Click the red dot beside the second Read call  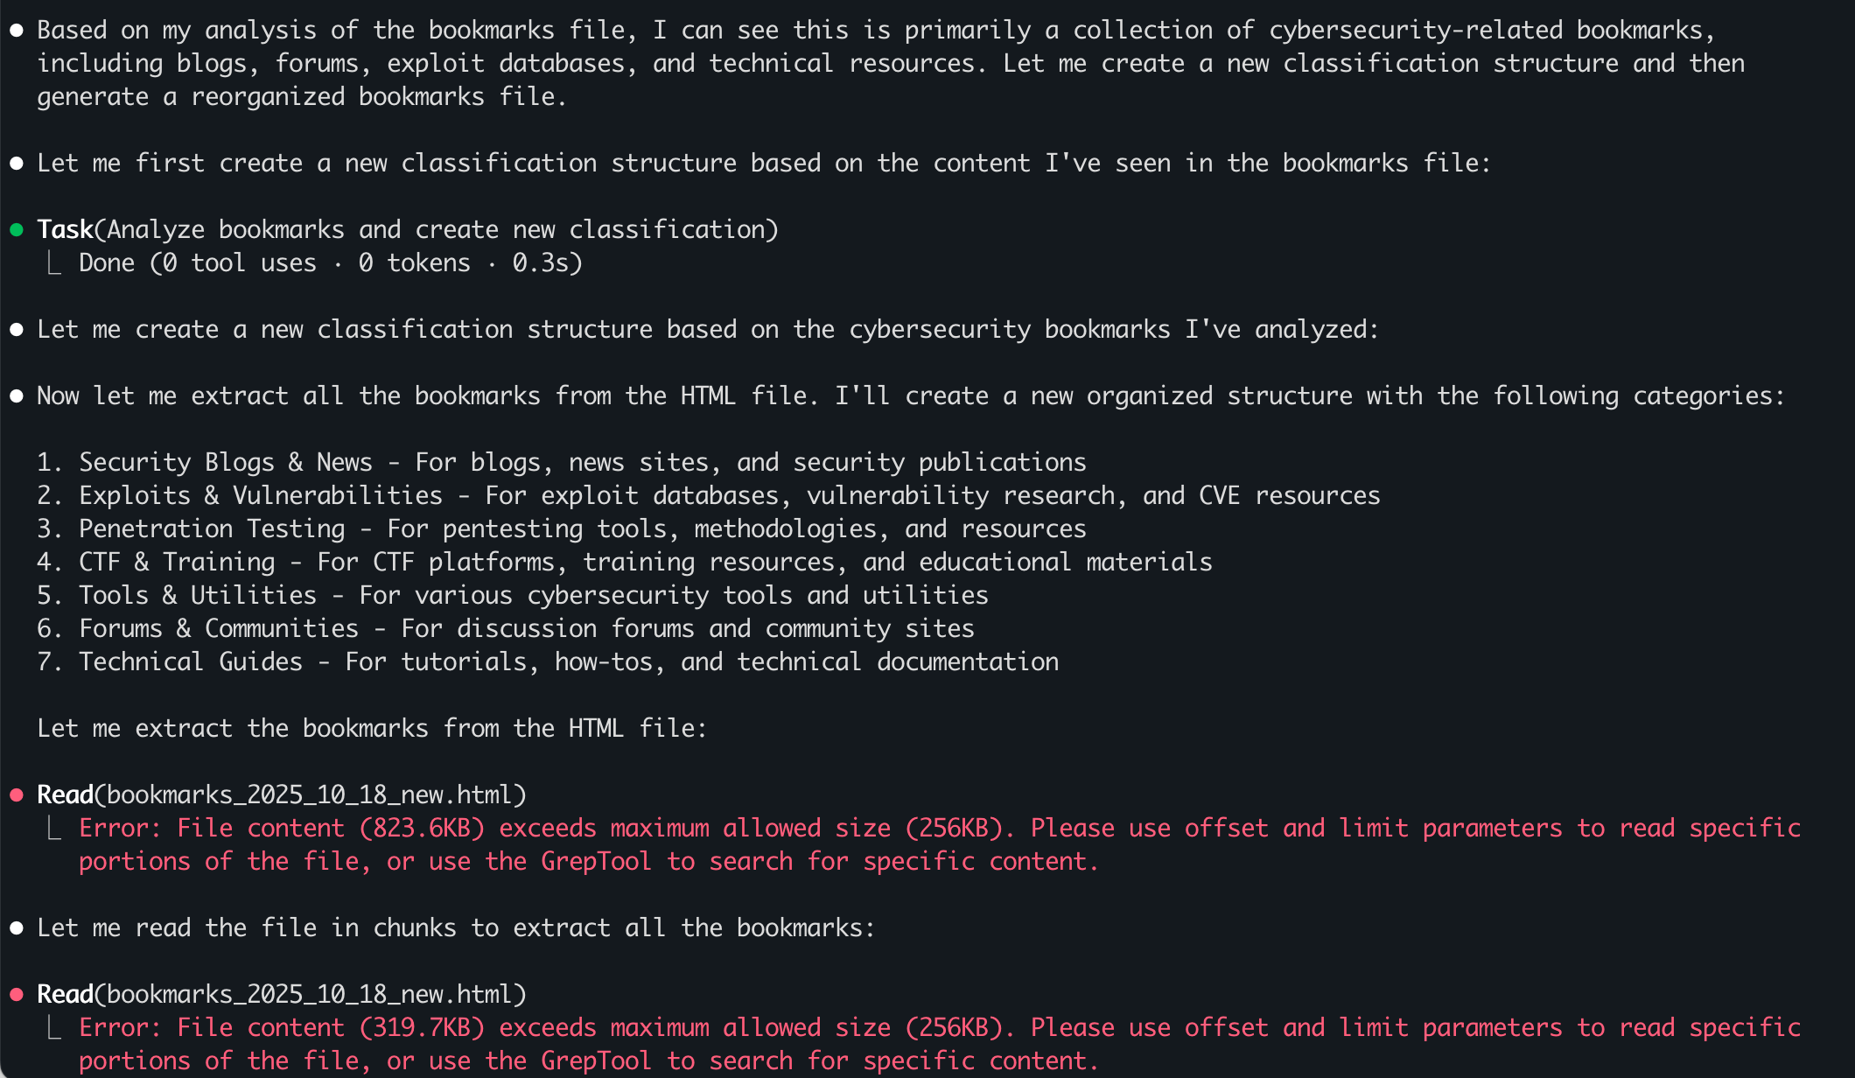tap(17, 995)
